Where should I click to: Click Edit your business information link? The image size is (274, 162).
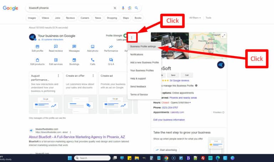[x=169, y=120]
